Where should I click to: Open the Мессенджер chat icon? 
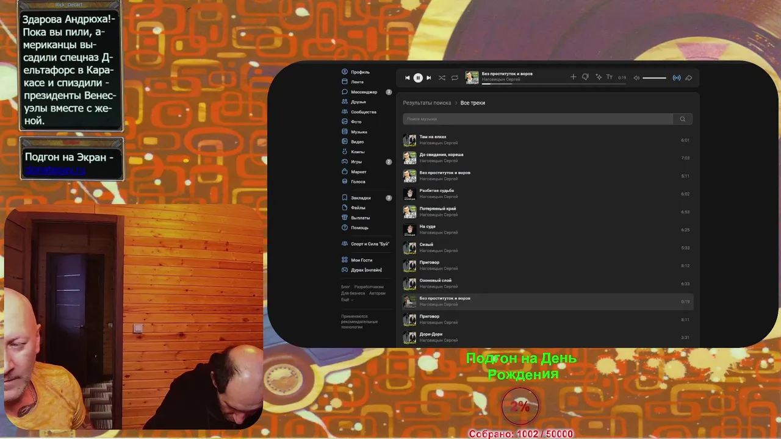pos(345,92)
